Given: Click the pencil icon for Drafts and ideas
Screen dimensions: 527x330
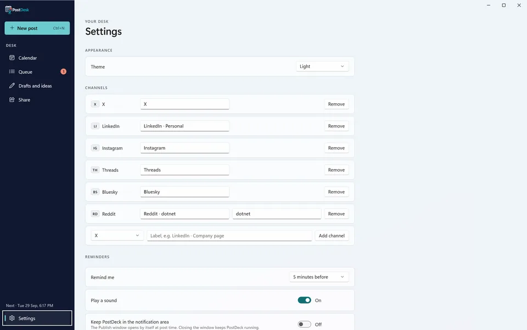Looking at the screenshot, I should [x=12, y=86].
